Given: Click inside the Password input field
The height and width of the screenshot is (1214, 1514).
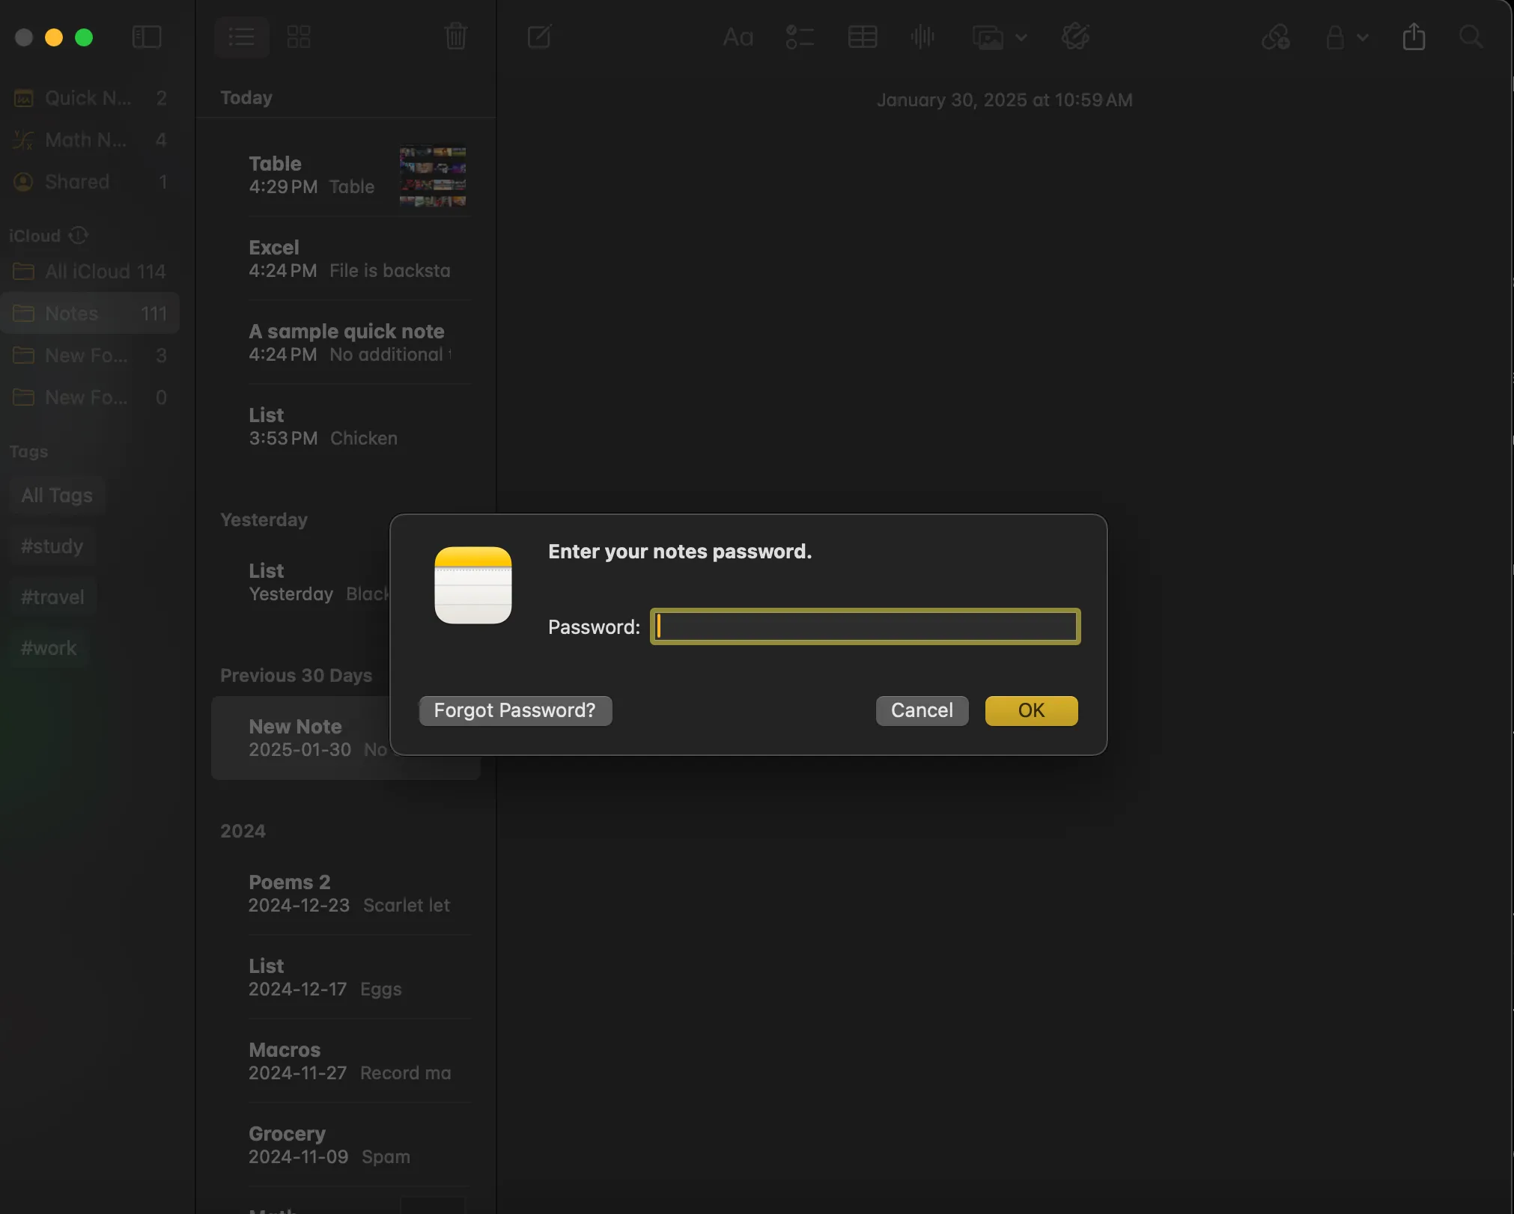Looking at the screenshot, I should tap(863, 626).
